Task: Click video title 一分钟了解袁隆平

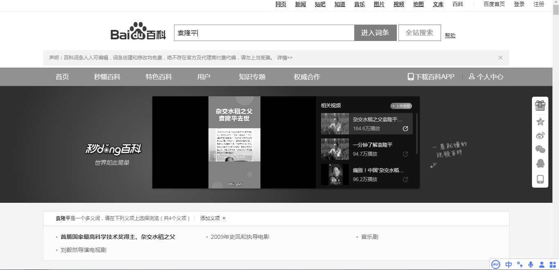Action: point(373,145)
